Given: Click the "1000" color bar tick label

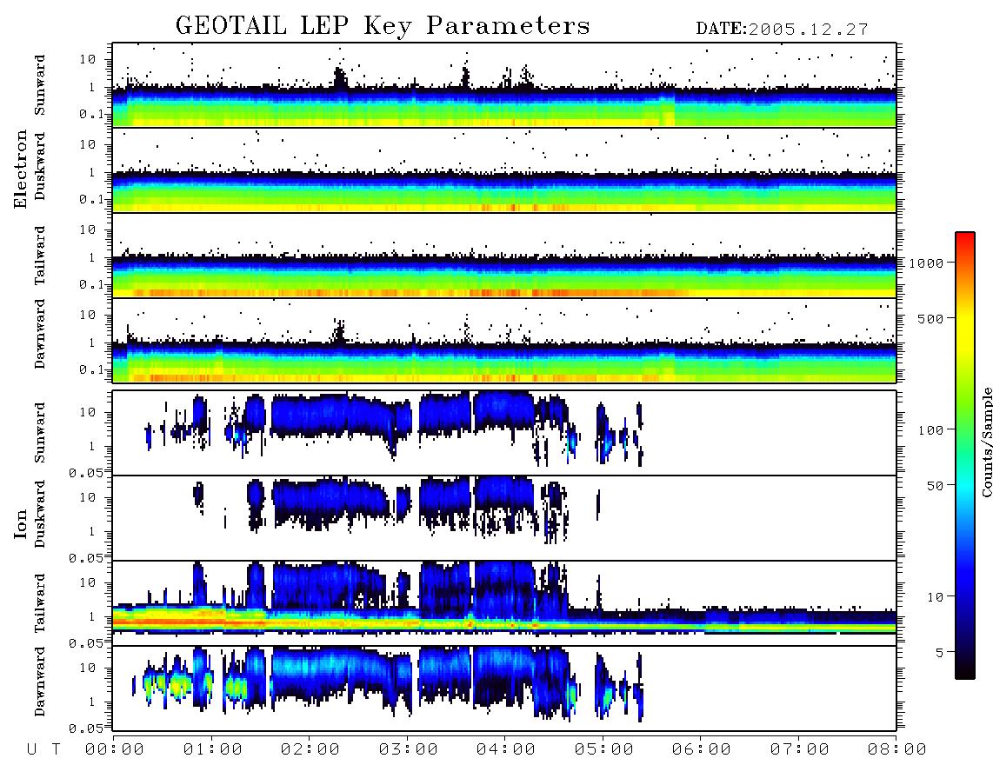Looking at the screenshot, I should (927, 263).
